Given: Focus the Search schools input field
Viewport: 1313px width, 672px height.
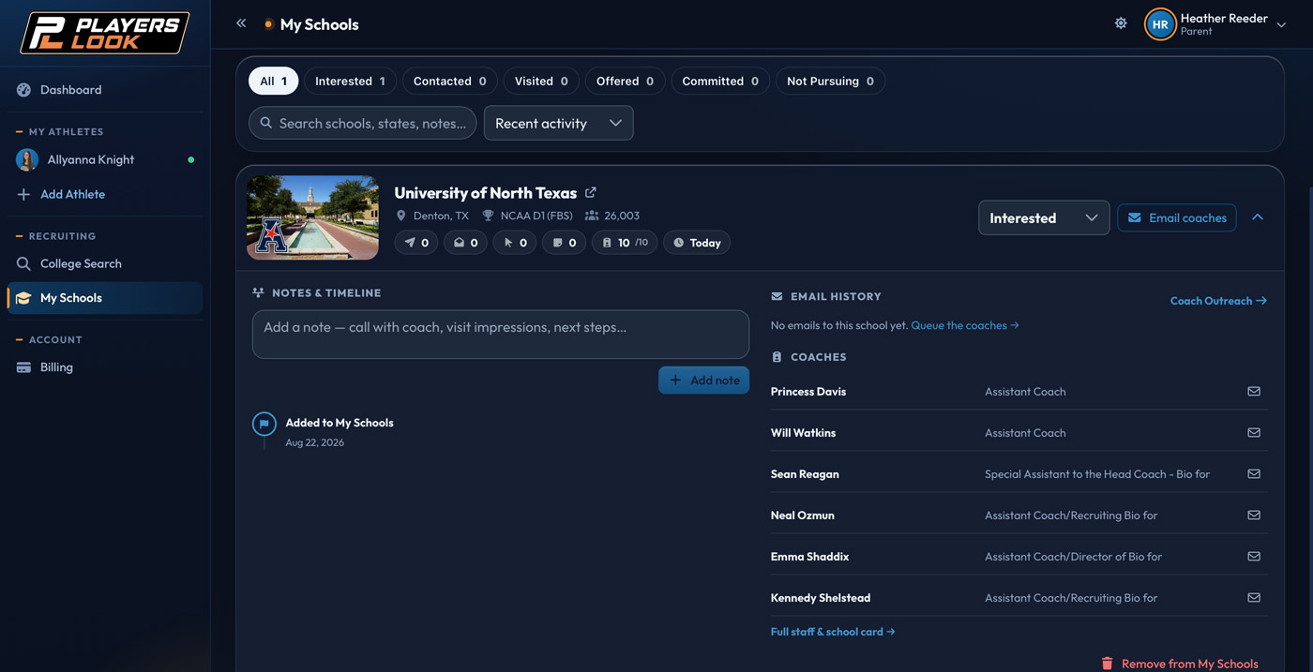Looking at the screenshot, I should (x=363, y=123).
